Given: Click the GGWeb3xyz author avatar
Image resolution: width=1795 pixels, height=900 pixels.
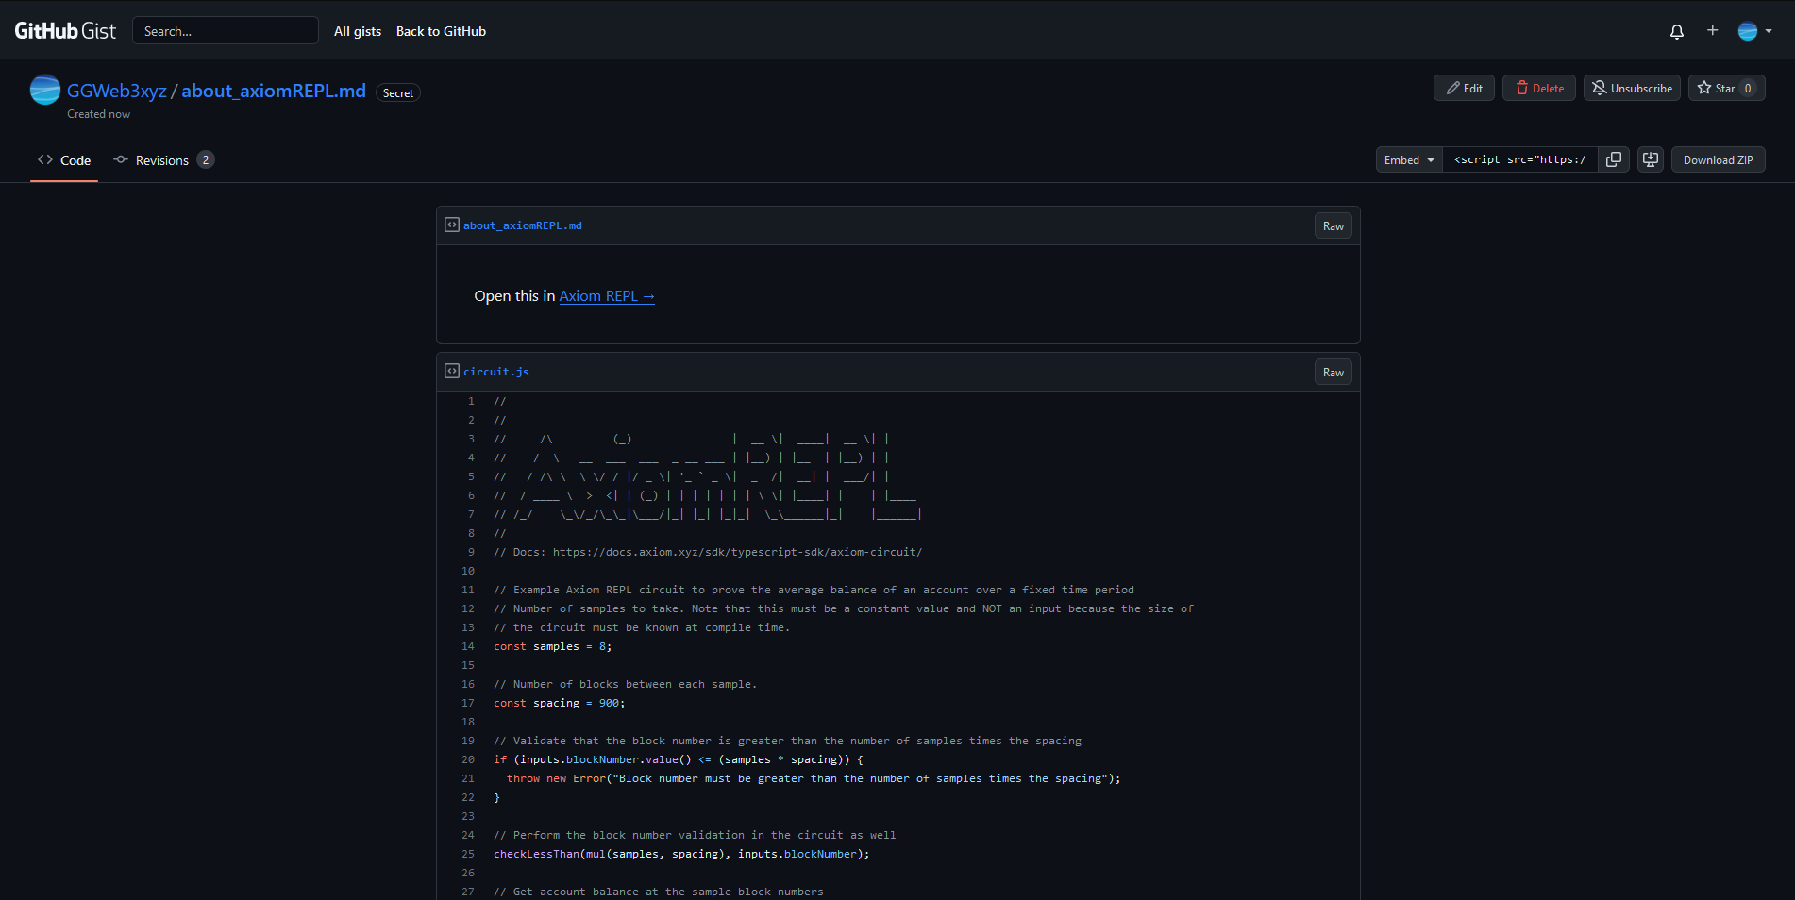Looking at the screenshot, I should click(x=45, y=91).
